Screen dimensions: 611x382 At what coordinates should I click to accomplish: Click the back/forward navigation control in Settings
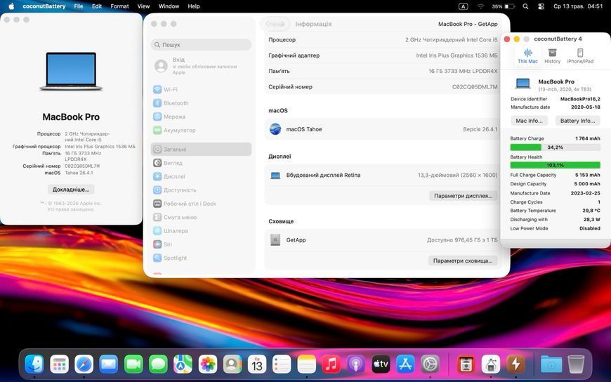[275, 24]
